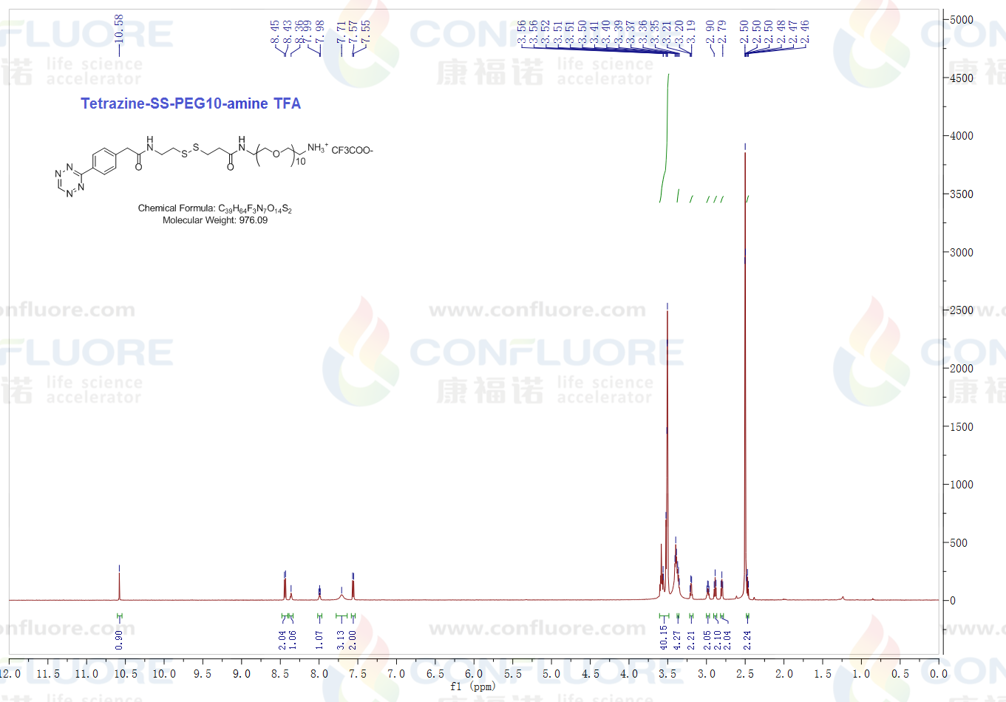Click the NH3+ group label in structure
Screen dimensions: 1006x702
coord(318,148)
